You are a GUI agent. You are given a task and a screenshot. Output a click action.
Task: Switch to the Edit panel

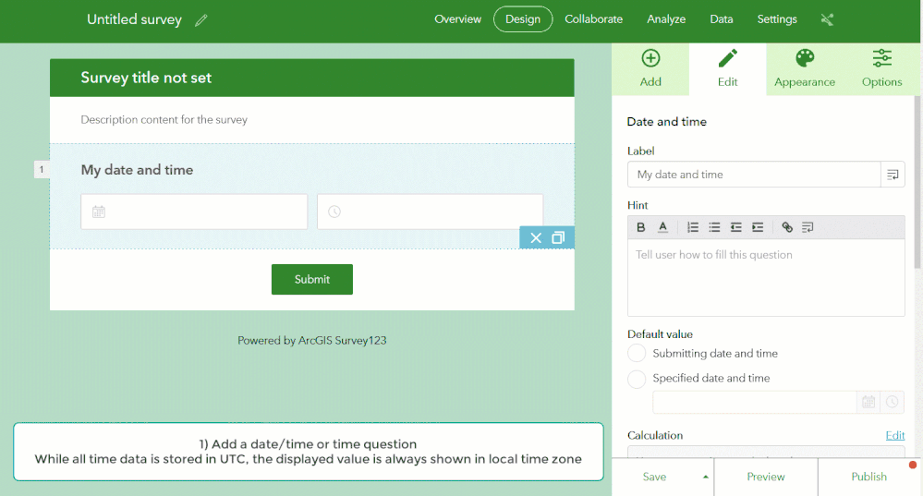click(727, 68)
